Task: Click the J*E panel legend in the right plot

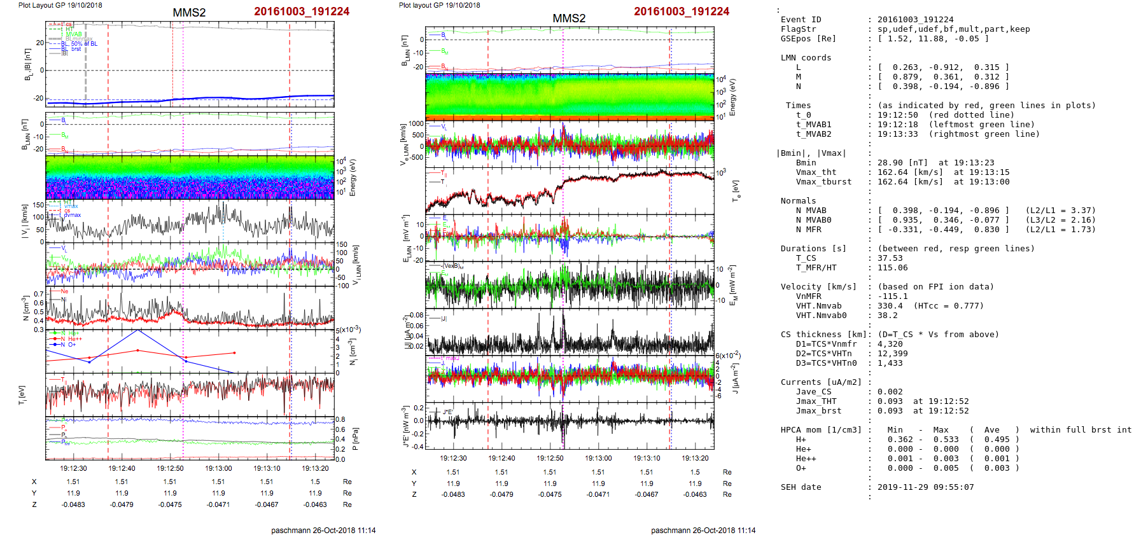Action: pyautogui.click(x=446, y=412)
